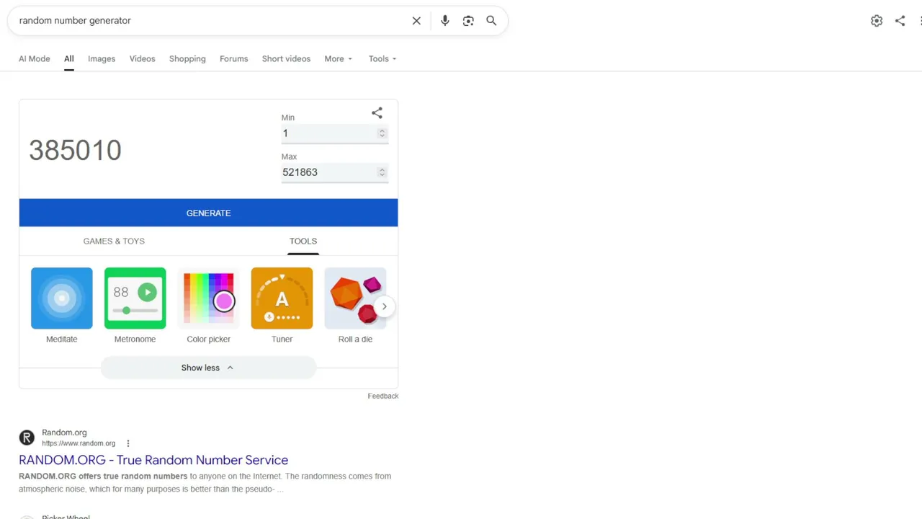Expand the More search filters dropdown
Image resolution: width=922 pixels, height=519 pixels.
(338, 59)
